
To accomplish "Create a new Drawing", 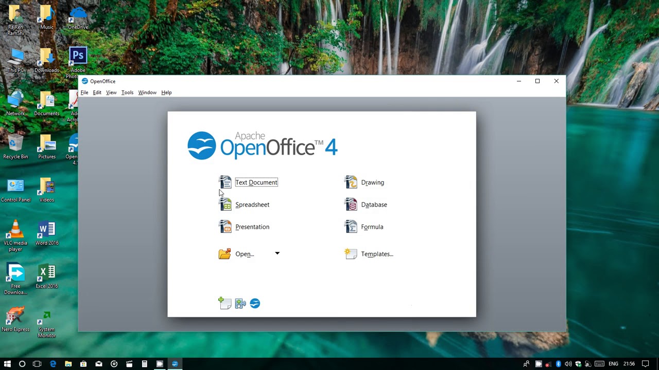I will click(x=365, y=182).
